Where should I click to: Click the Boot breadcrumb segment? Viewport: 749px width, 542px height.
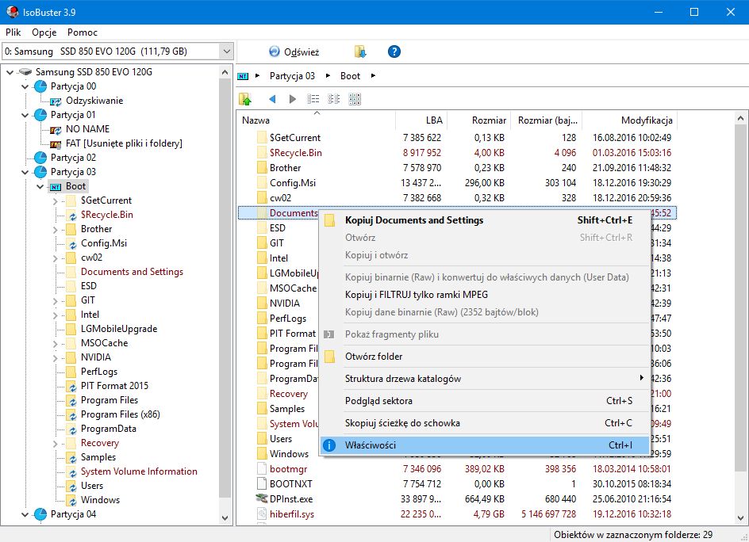[x=350, y=76]
